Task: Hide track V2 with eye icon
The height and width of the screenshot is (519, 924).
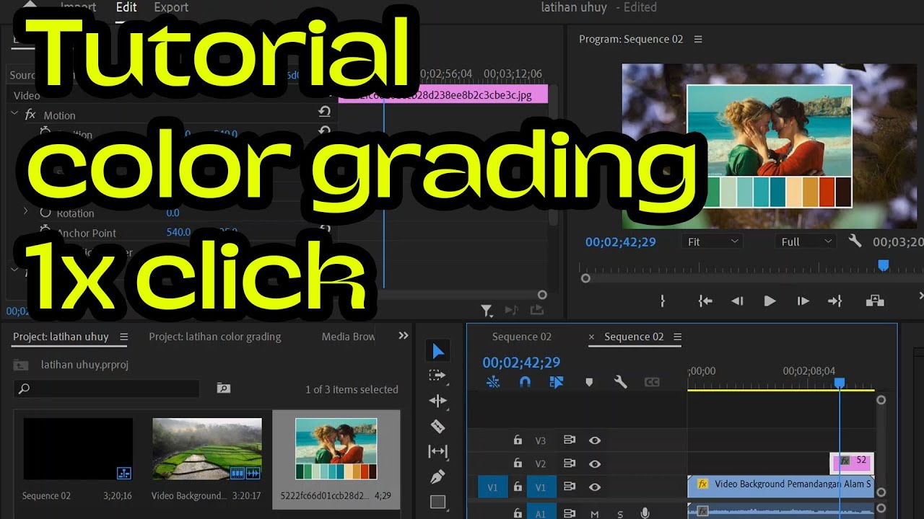Action: (x=595, y=463)
